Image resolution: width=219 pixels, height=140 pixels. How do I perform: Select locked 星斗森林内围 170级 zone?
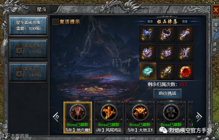28,49
